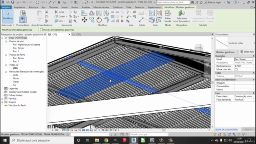Collapse the Plantas de forro node
This screenshot has height=144, width=256.
(6, 55)
